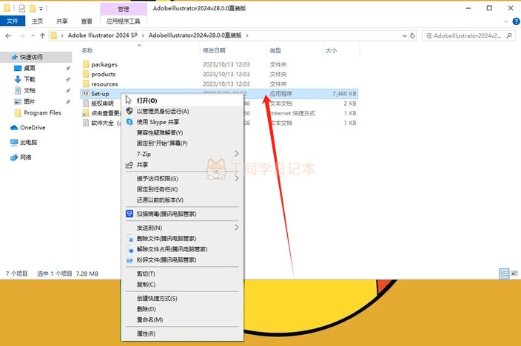Screen dimensions: 521x346
Task: Select 还原以前的版本(V)
Action: pos(182,200)
